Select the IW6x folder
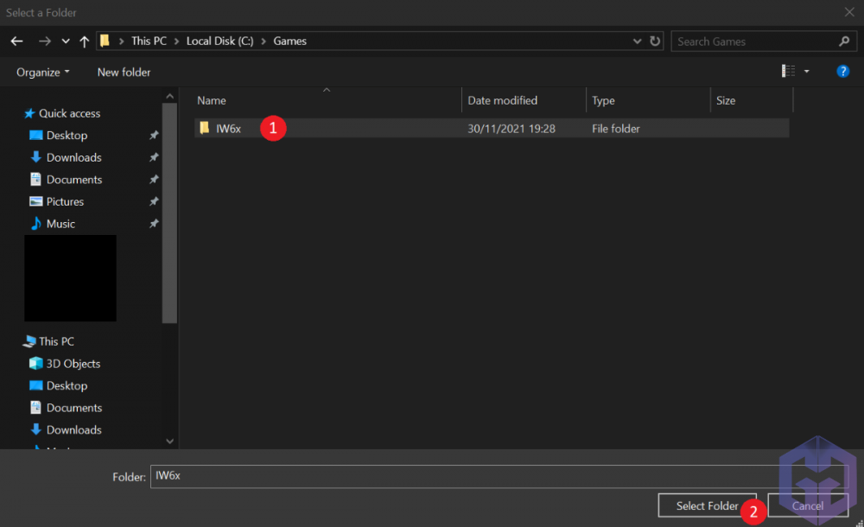Screen dimensions: 864x527 tap(228, 129)
